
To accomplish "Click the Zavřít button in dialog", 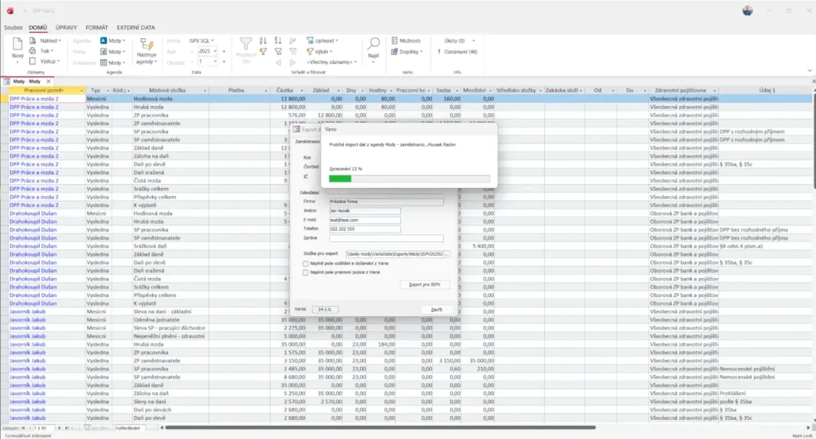I will (x=436, y=309).
